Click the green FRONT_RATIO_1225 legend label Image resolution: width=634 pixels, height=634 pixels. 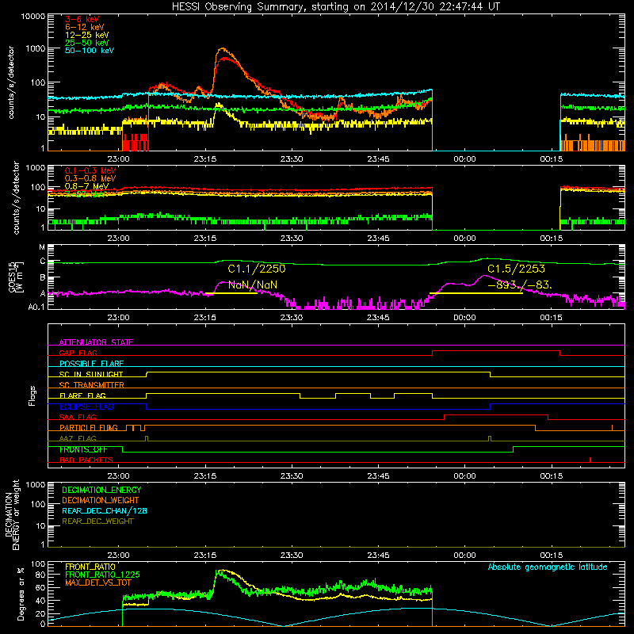[102, 575]
